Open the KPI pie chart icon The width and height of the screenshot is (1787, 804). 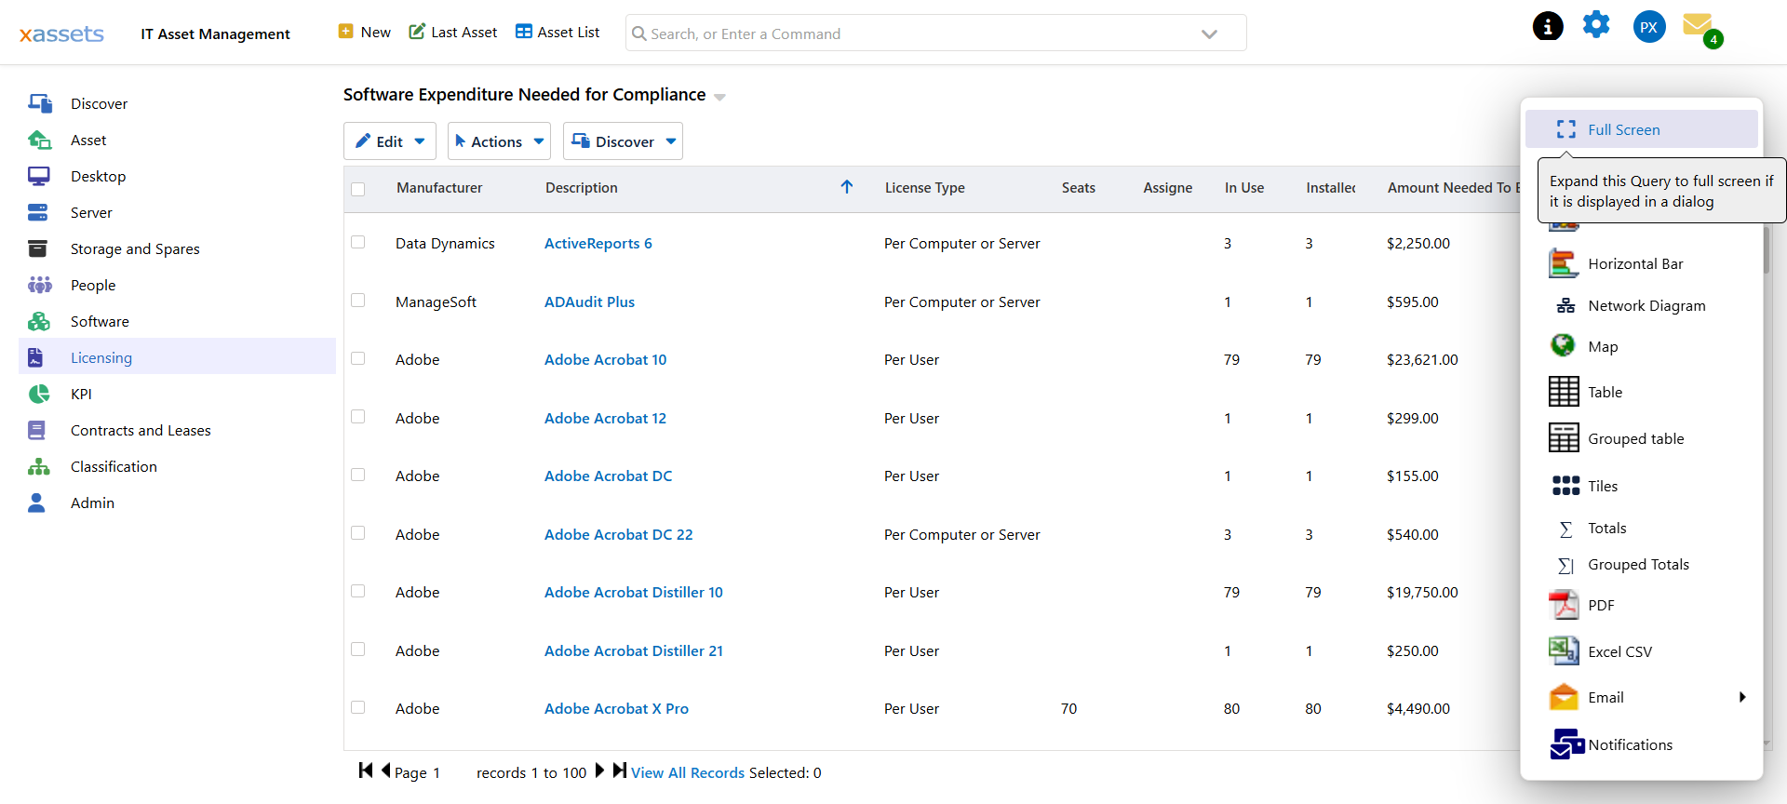pyautogui.click(x=39, y=394)
